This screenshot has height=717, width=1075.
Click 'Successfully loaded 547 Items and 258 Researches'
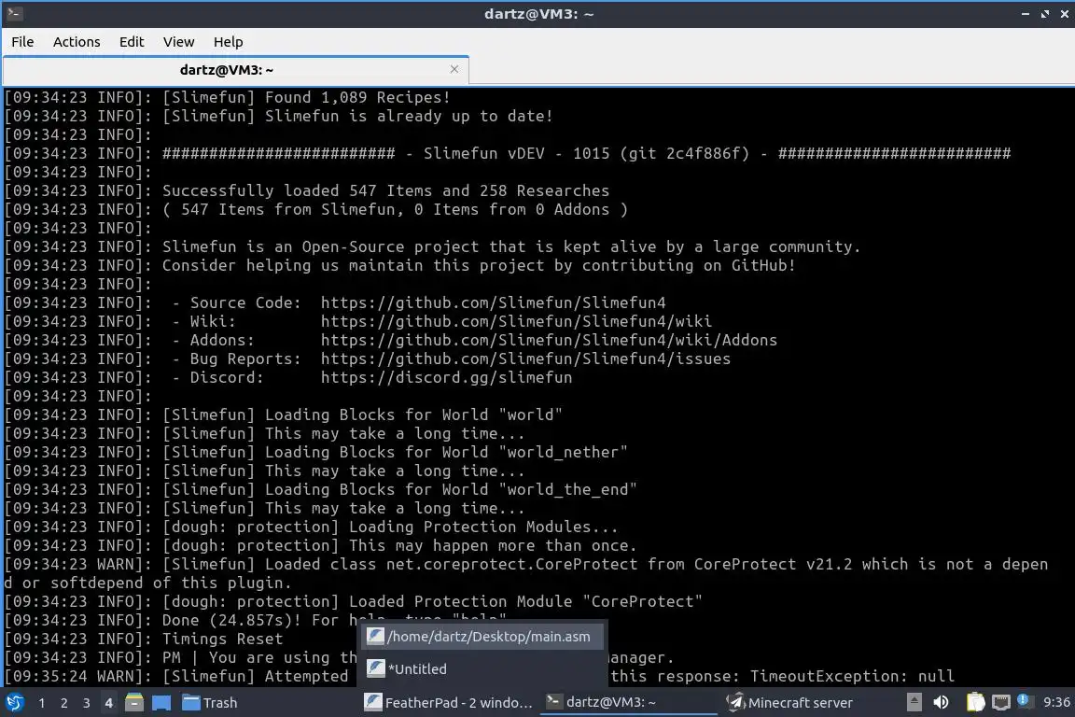tap(385, 190)
